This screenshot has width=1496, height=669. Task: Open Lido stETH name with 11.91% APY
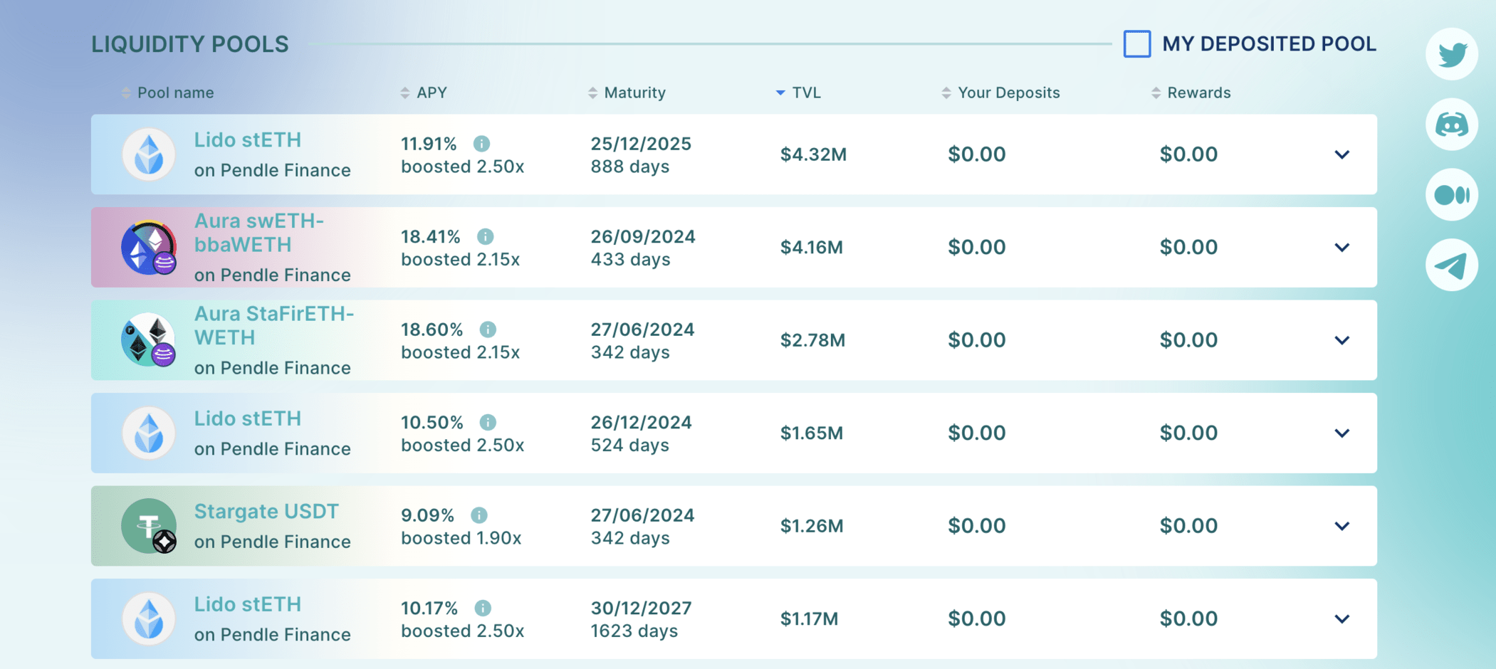pyautogui.click(x=248, y=139)
